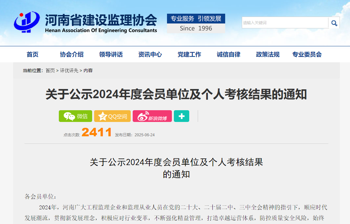Click the 专业服务 引领发展 banner
Image resolution: width=350 pixels, height=224 pixels.
(196, 19)
